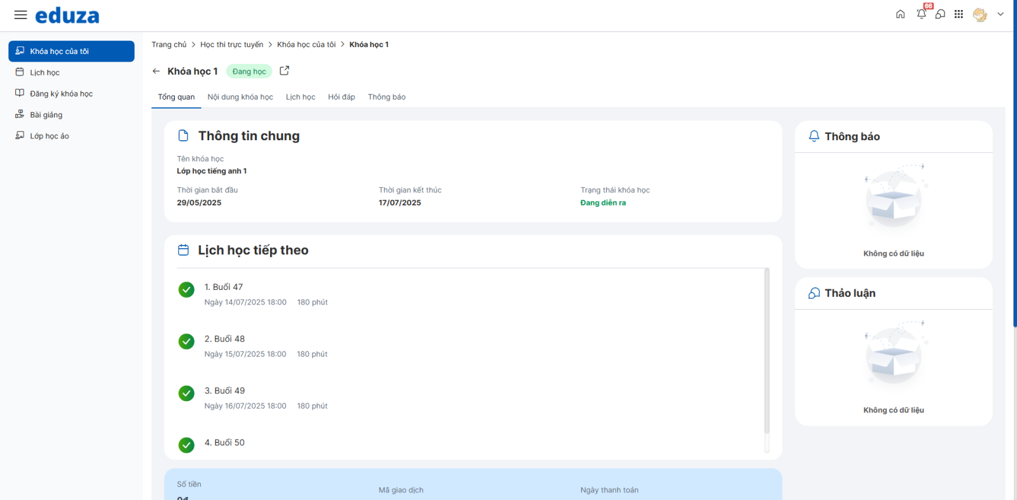Toggle the checkmark for Buổi 47
This screenshot has width=1017, height=500.
point(186,290)
